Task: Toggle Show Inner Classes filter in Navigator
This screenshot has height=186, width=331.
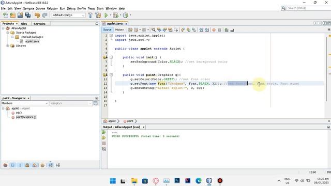Action: (35, 165)
